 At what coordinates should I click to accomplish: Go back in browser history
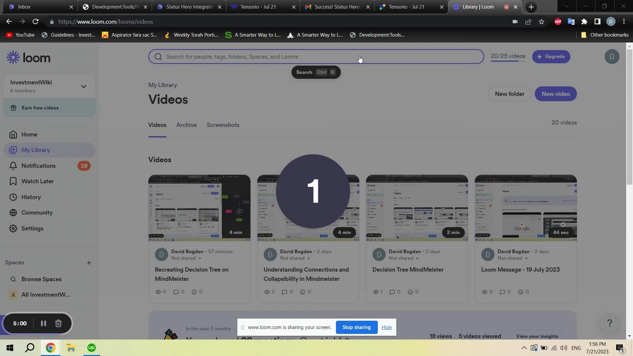[9, 22]
